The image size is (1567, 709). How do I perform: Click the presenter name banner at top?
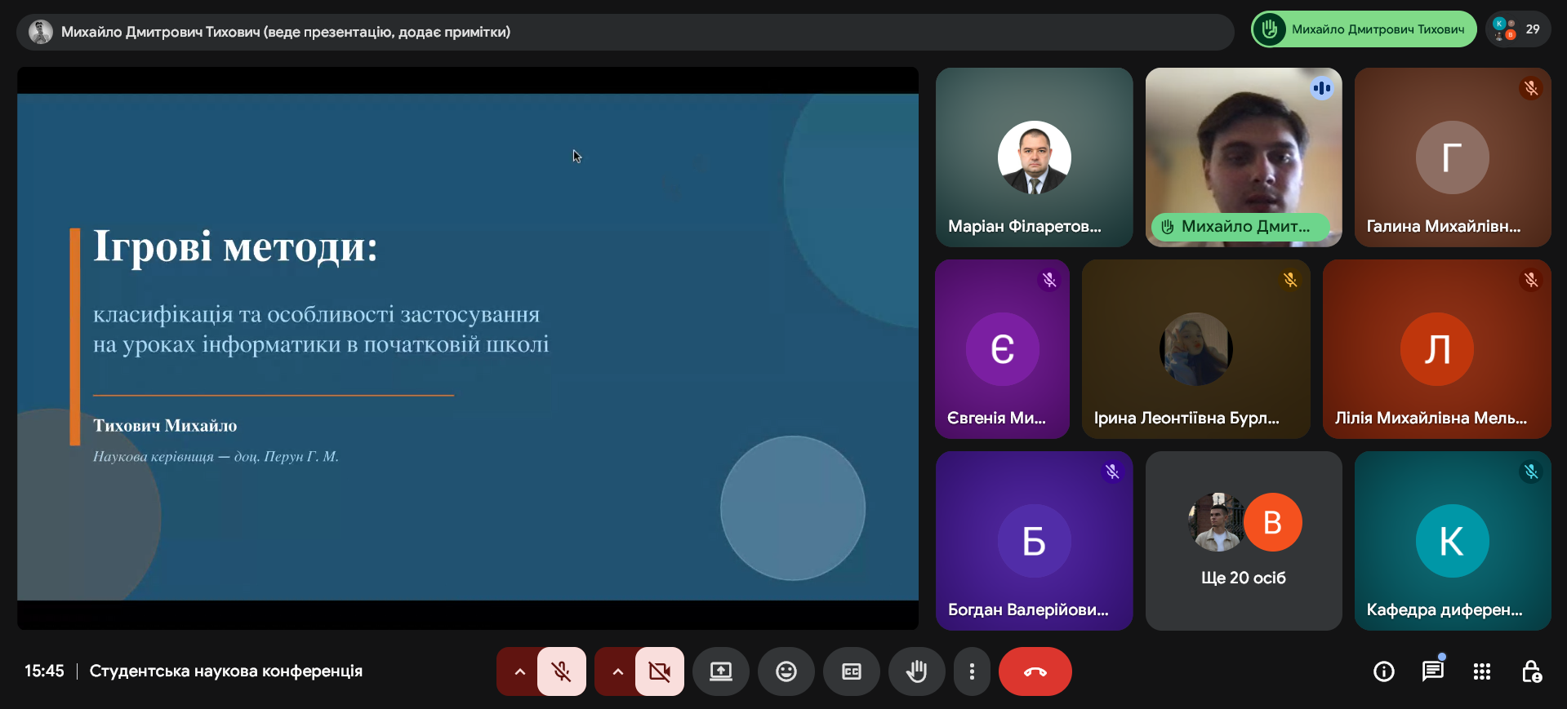point(625,32)
